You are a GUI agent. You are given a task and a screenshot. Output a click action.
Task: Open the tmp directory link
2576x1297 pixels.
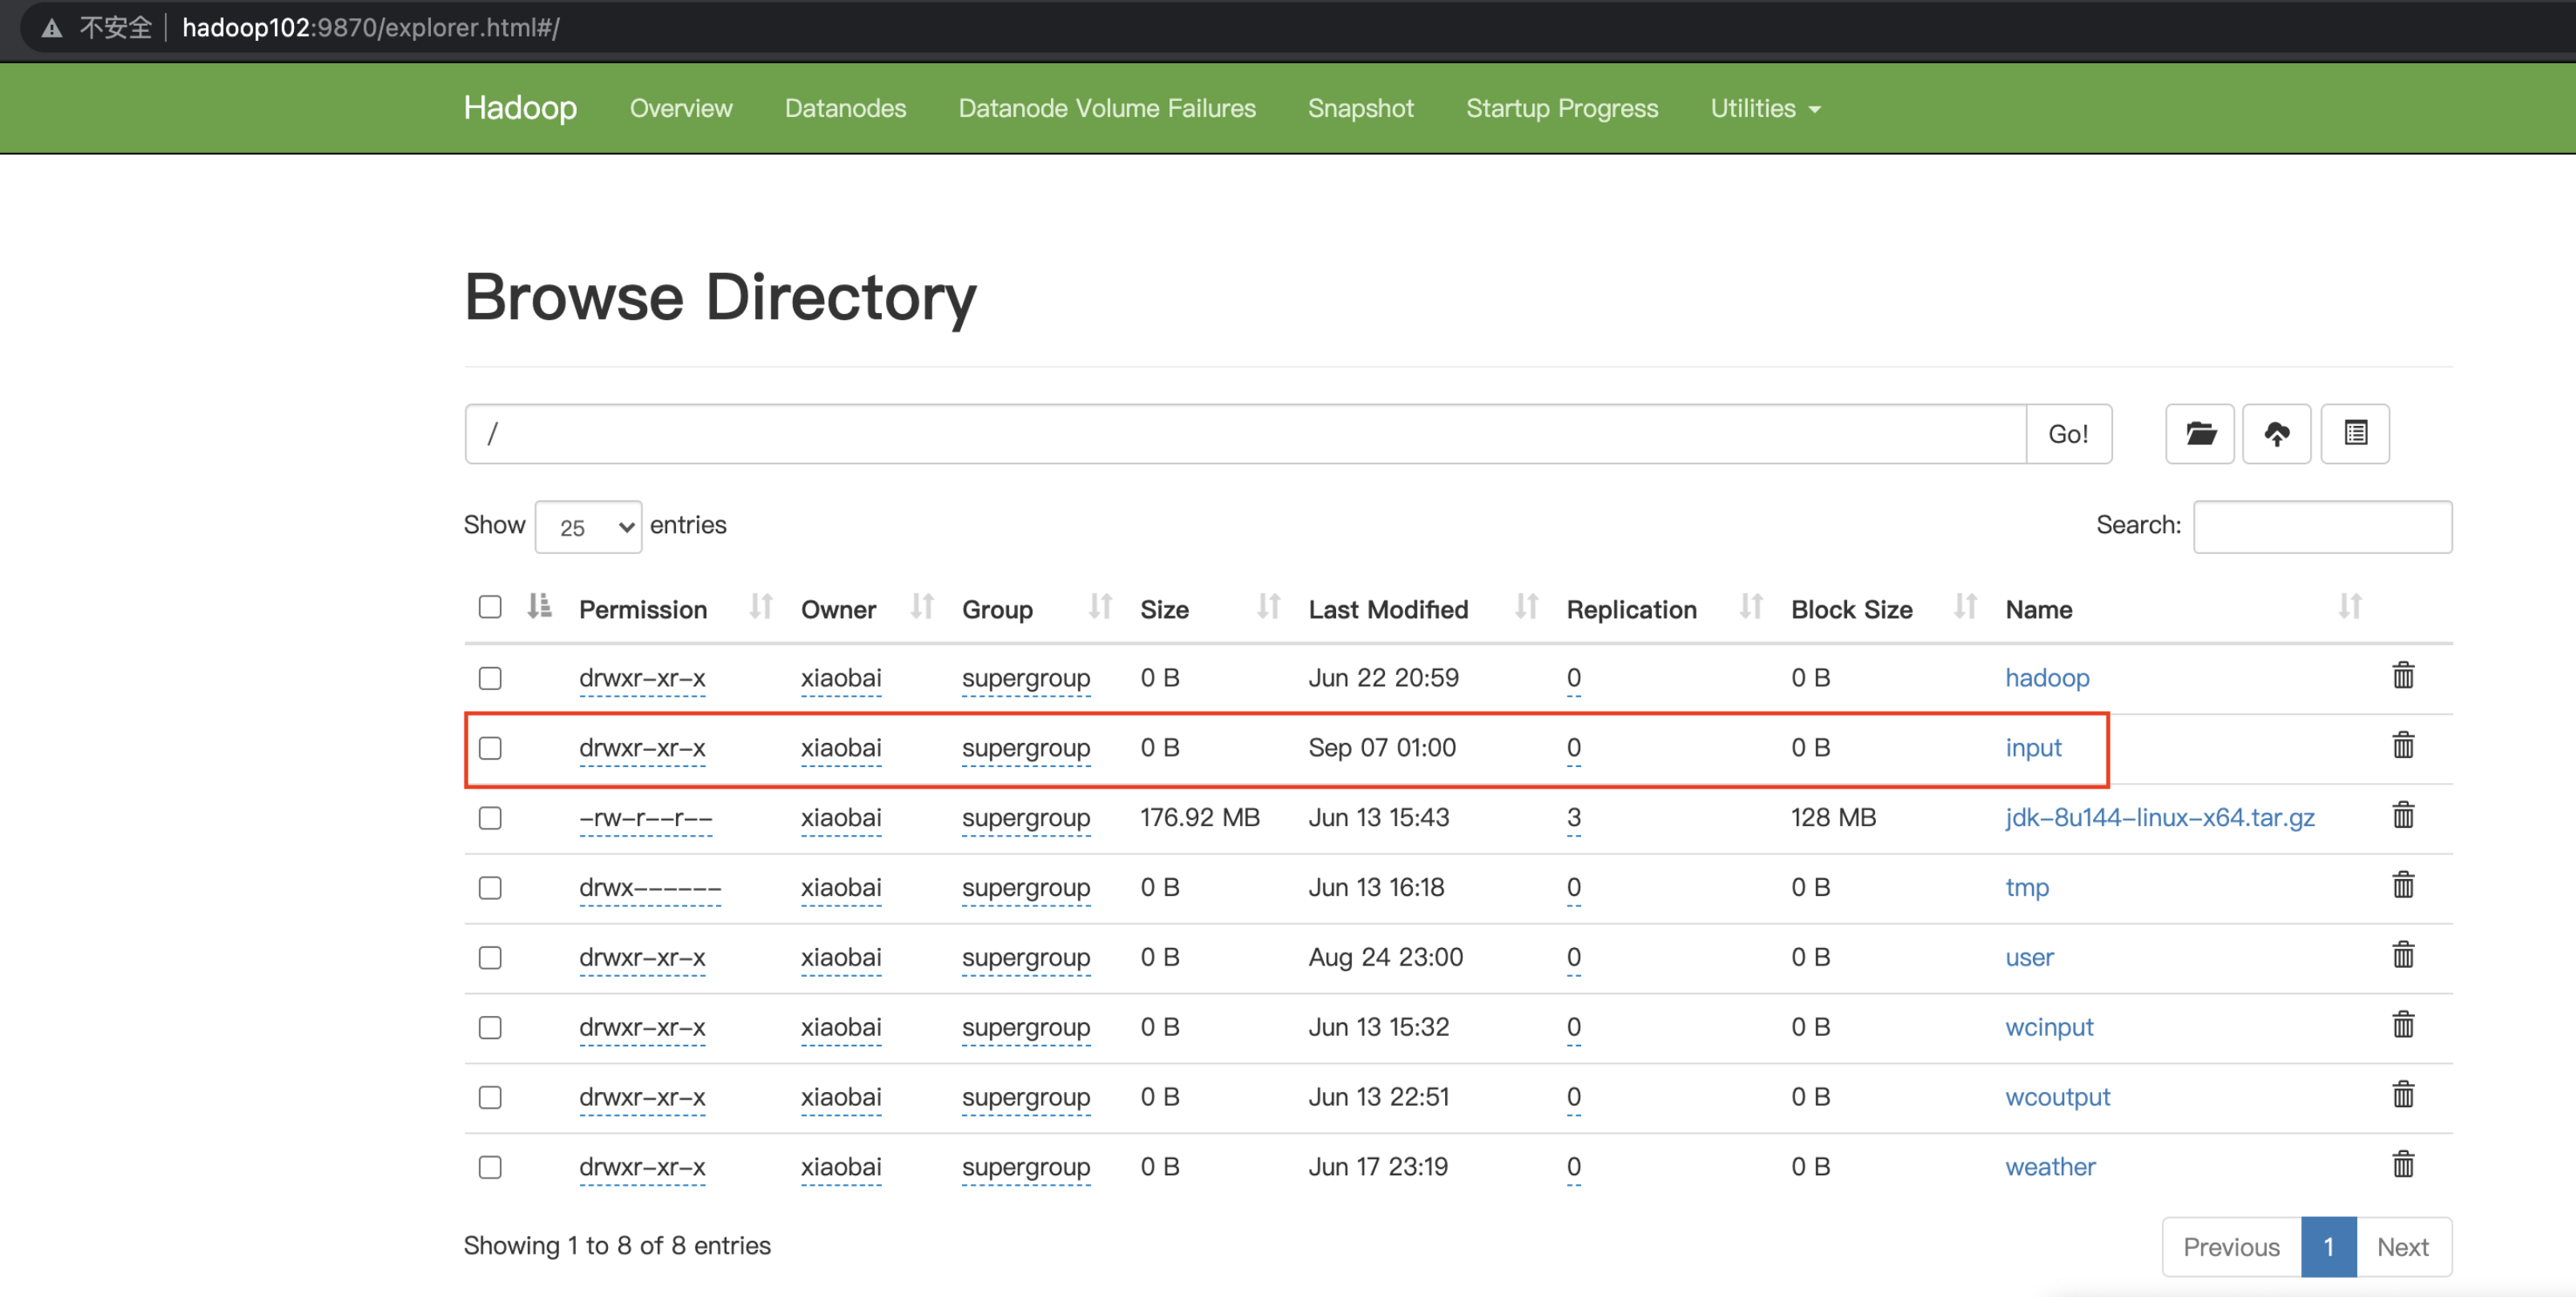coord(2026,887)
